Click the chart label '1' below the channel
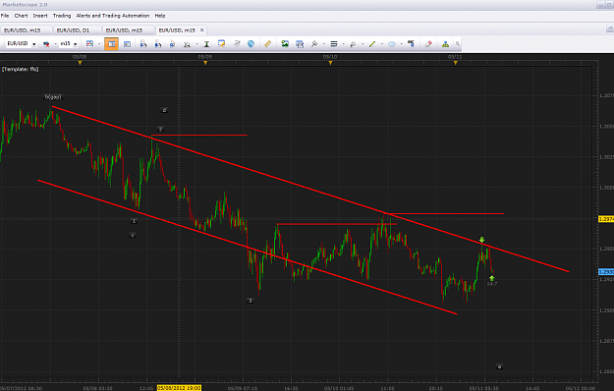 tap(134, 221)
